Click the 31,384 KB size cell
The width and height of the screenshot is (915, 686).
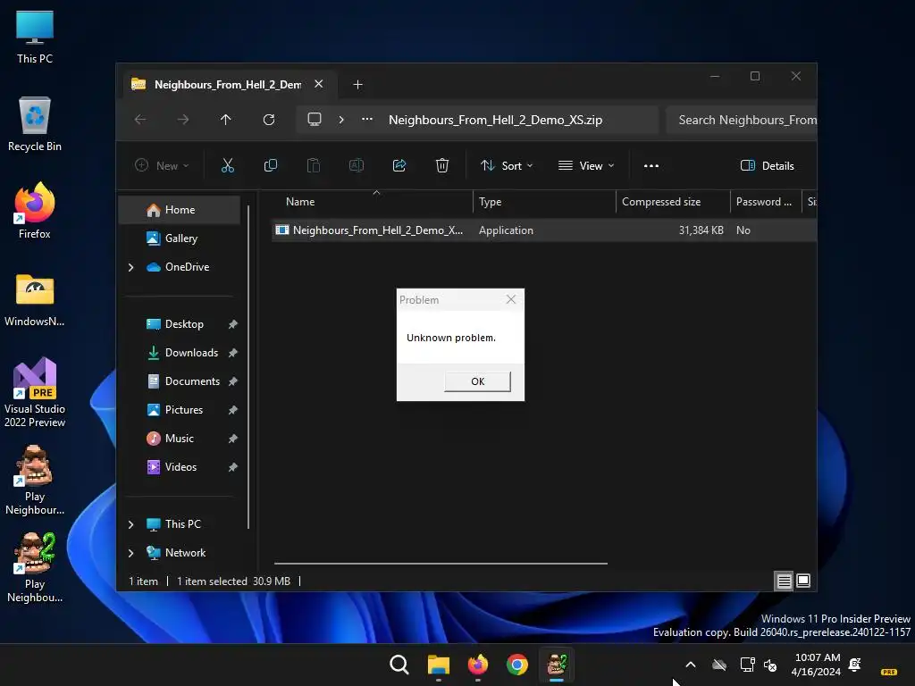tap(701, 230)
